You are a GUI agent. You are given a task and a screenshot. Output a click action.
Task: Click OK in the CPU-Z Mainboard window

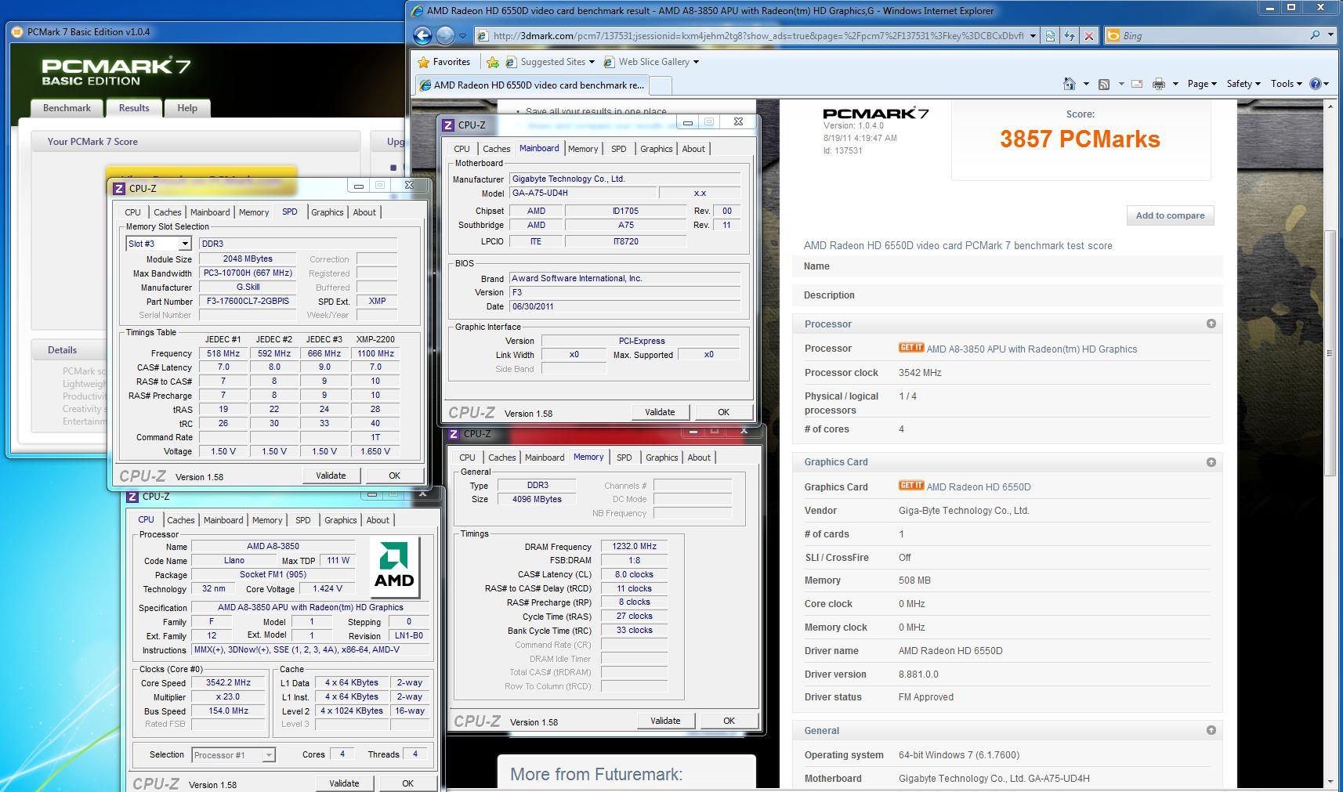tap(723, 412)
